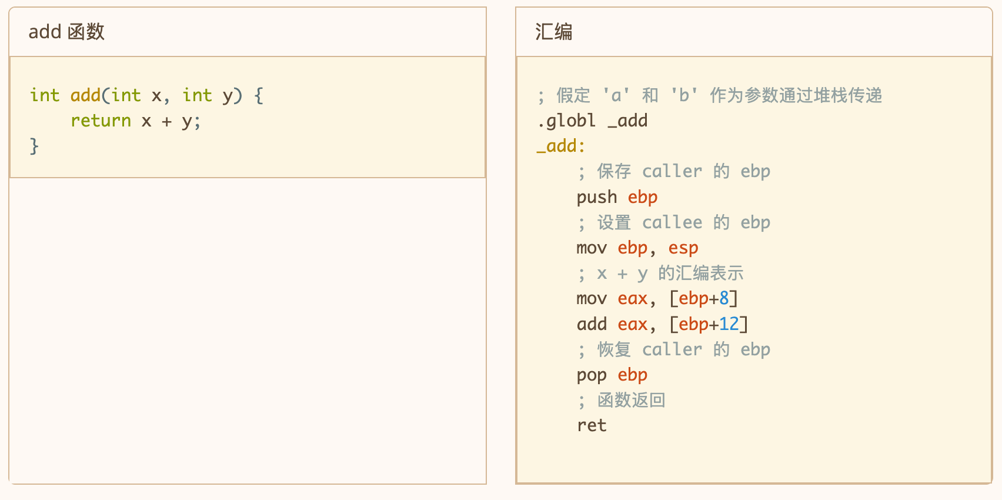Click the 'int add(int x, int y) {' line

tap(147, 95)
